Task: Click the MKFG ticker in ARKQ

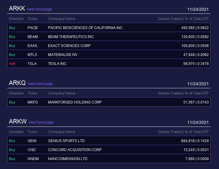Action: 32,102
